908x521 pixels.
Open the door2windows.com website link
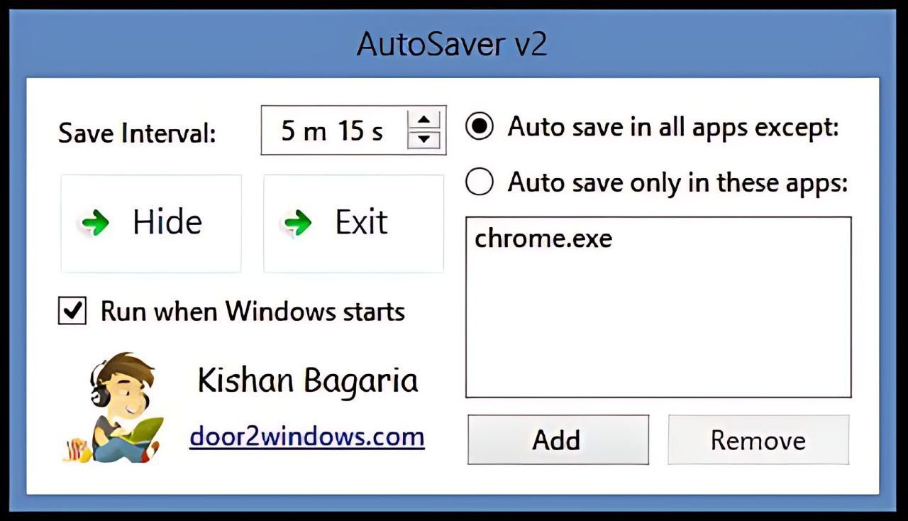306,437
